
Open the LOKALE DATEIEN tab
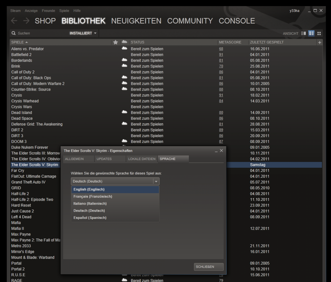click(142, 159)
